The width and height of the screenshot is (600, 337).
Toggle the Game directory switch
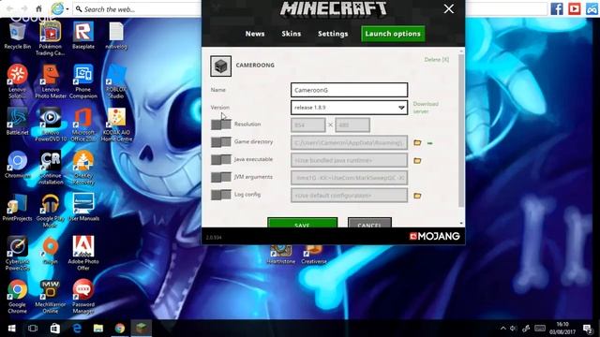point(221,142)
